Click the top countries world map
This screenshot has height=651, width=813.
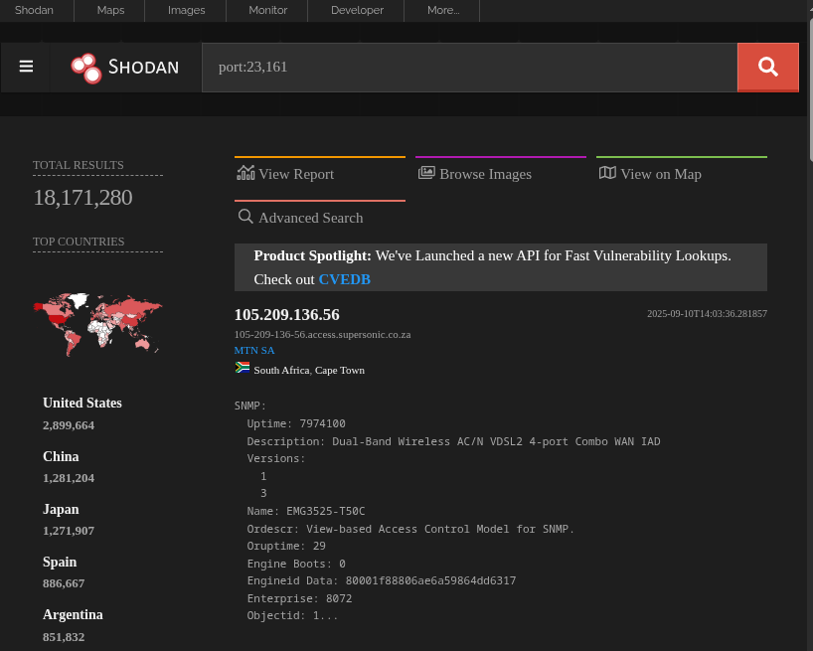(98, 324)
